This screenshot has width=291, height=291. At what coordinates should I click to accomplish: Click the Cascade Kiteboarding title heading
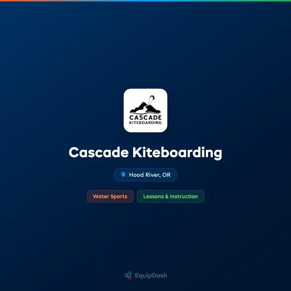tap(145, 152)
